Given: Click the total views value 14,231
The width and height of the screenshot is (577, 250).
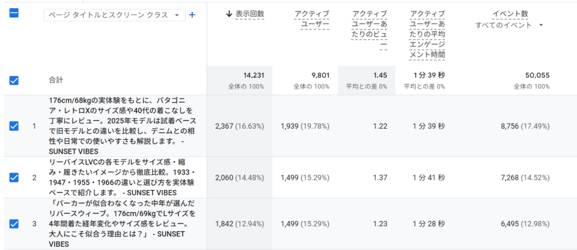Looking at the screenshot, I should (x=254, y=75).
